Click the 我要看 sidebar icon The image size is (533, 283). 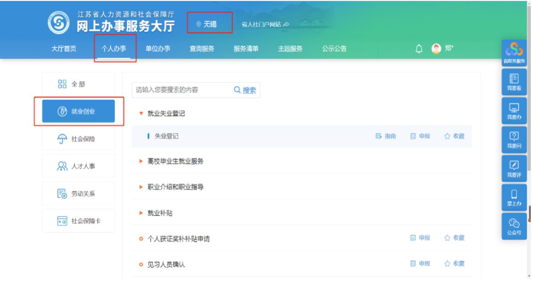click(514, 82)
